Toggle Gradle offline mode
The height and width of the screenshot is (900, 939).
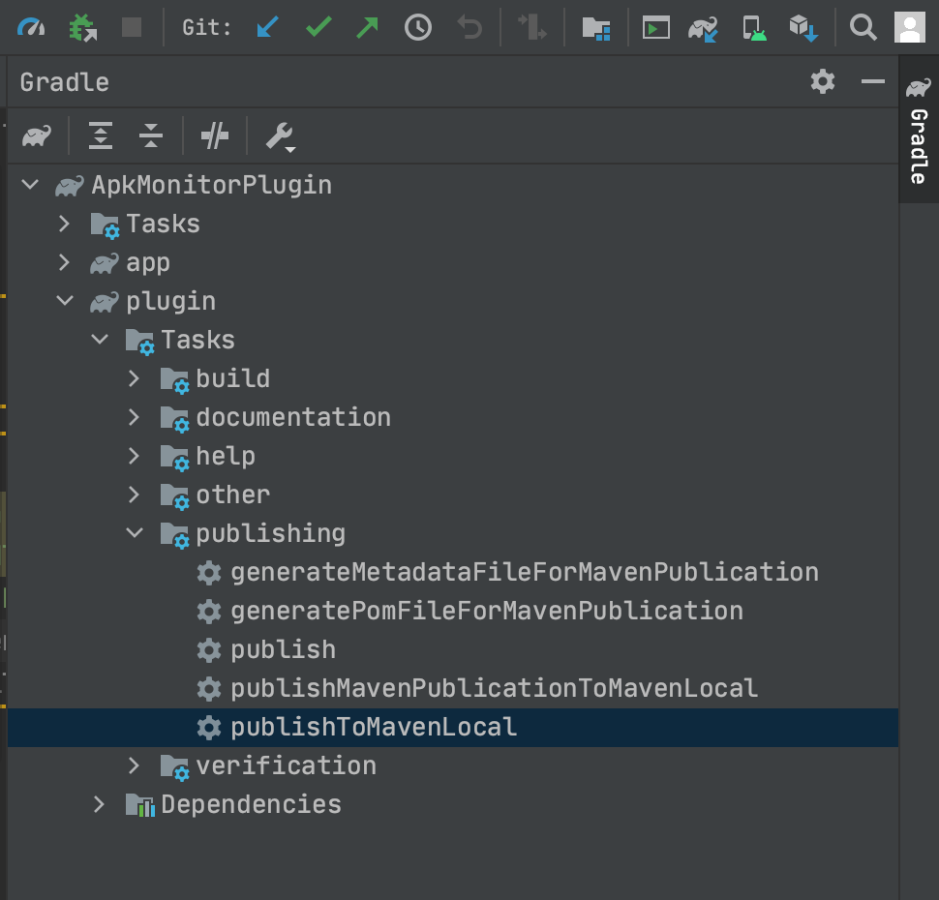click(214, 136)
